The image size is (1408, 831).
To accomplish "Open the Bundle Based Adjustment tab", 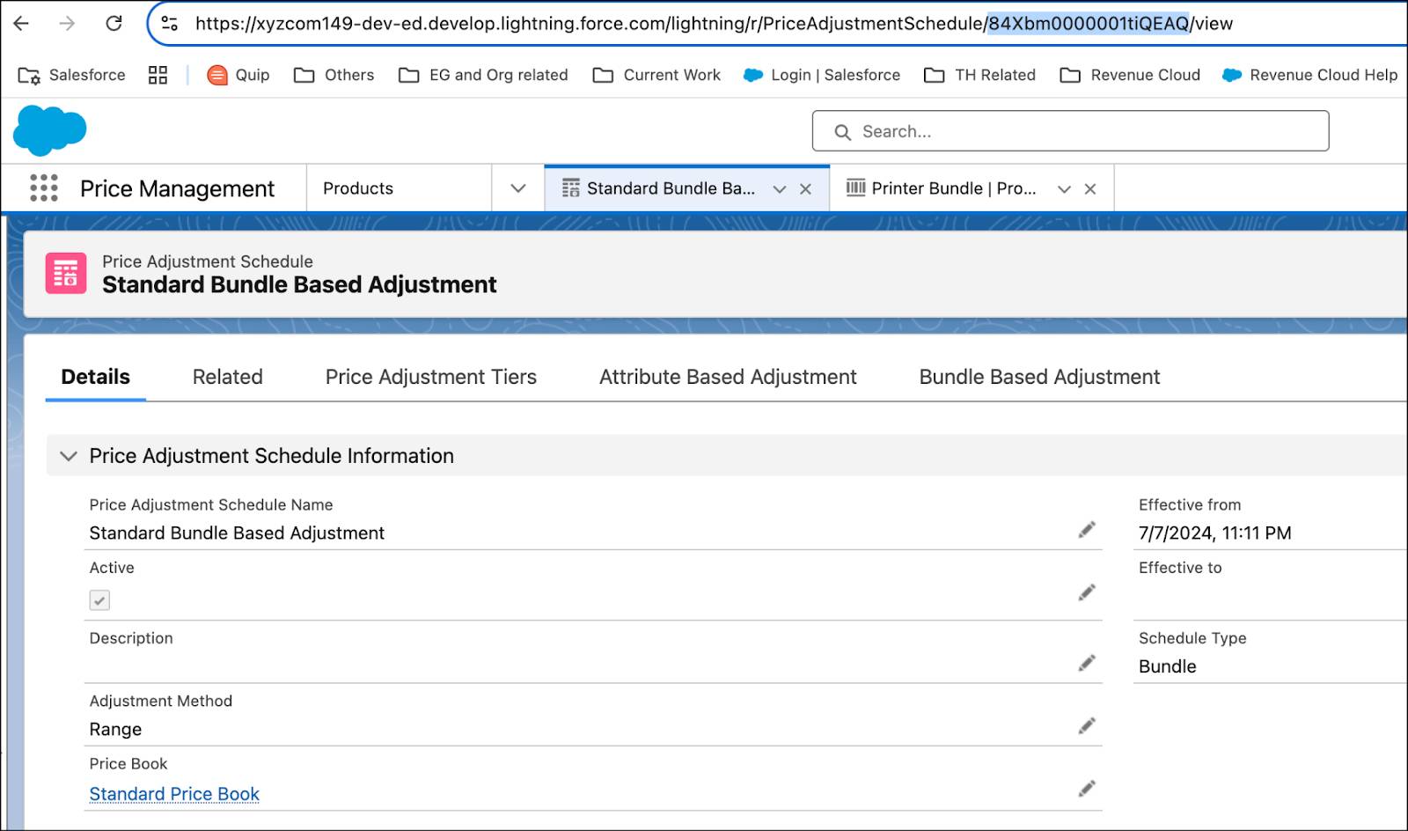I will [x=1039, y=377].
